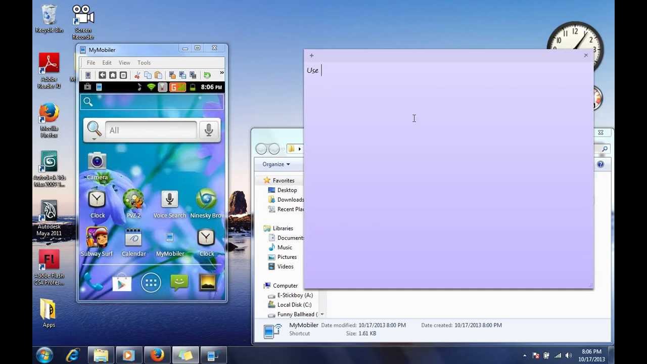Open Play Store from phone dock
The height and width of the screenshot is (364, 647).
point(122,283)
